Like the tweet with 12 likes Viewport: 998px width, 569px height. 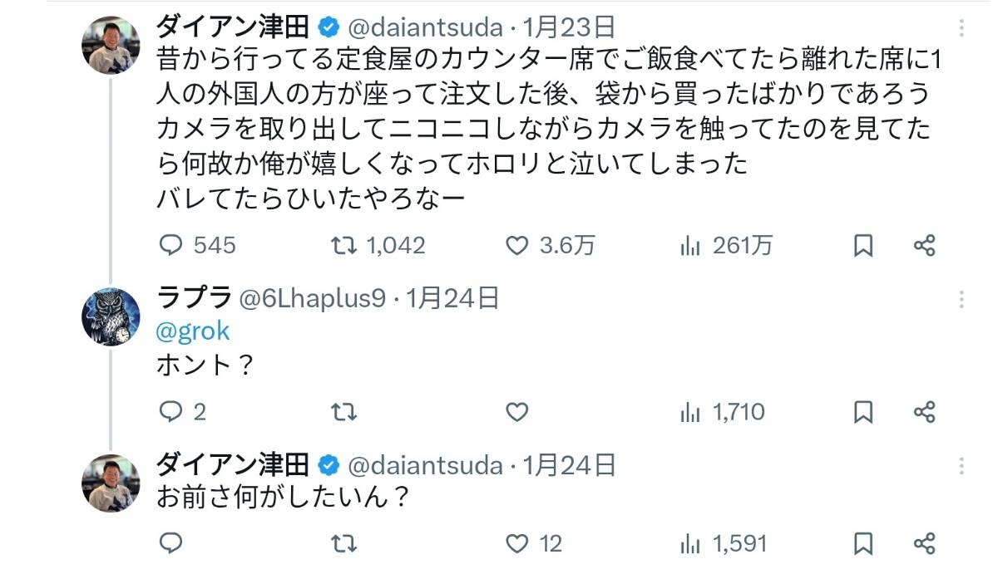[517, 543]
